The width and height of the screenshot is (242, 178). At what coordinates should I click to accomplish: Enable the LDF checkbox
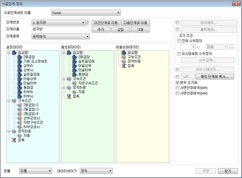pyautogui.click(x=178, y=77)
